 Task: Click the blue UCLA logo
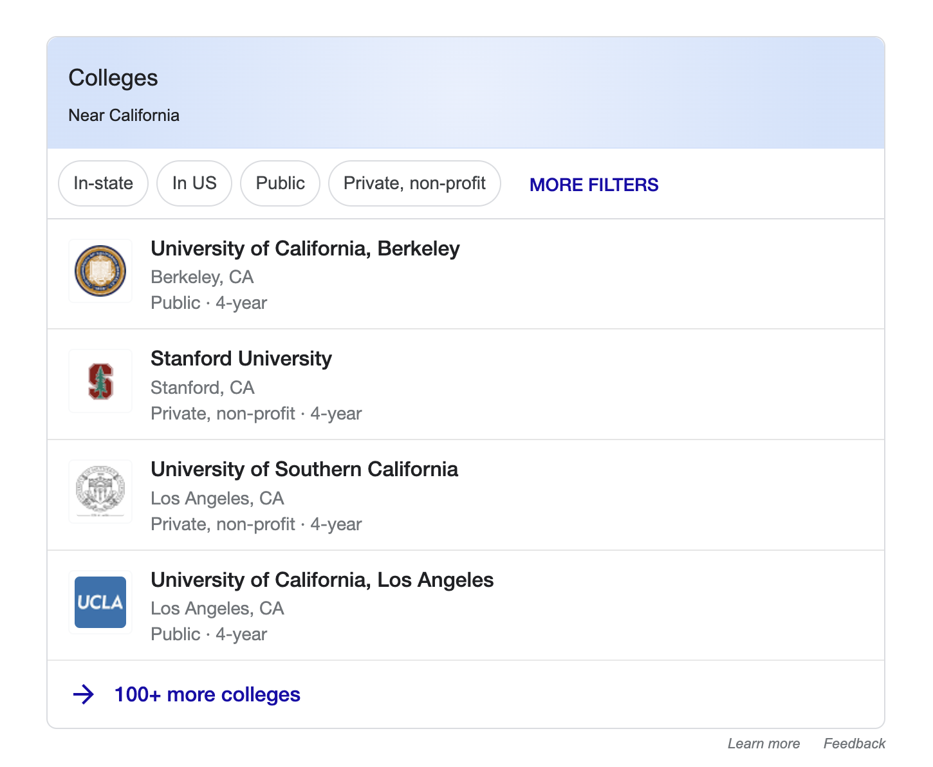tap(100, 602)
